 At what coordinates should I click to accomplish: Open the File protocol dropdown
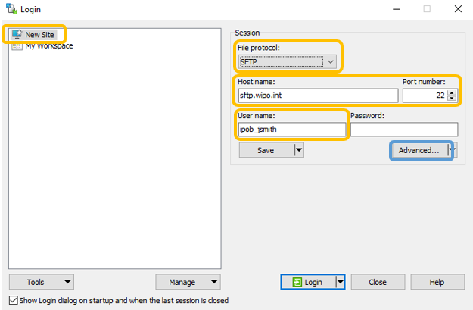[x=287, y=61]
